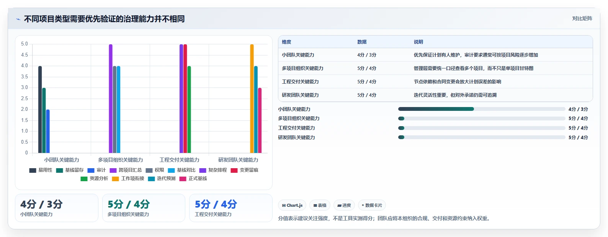Click the orange 工作项衔接 bar in the chart

click(252, 99)
